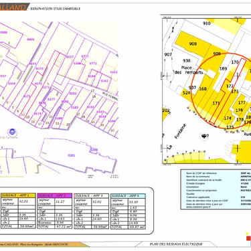
Task: Click parcel number 177 on the right map
Action: (242, 102)
